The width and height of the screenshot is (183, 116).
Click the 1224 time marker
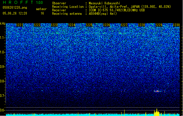click(x=72, y=25)
